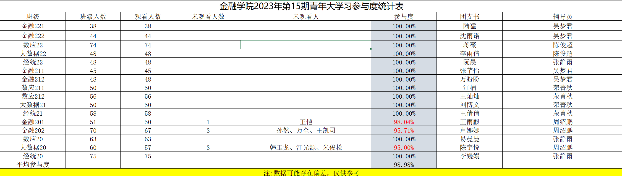Click the red 98.04% participation cell
Image resolution: width=622 pixels, height=176 pixels.
click(x=404, y=122)
